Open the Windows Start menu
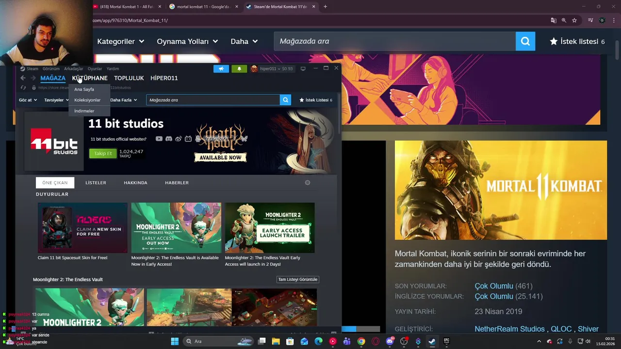The height and width of the screenshot is (349, 621). (175, 341)
